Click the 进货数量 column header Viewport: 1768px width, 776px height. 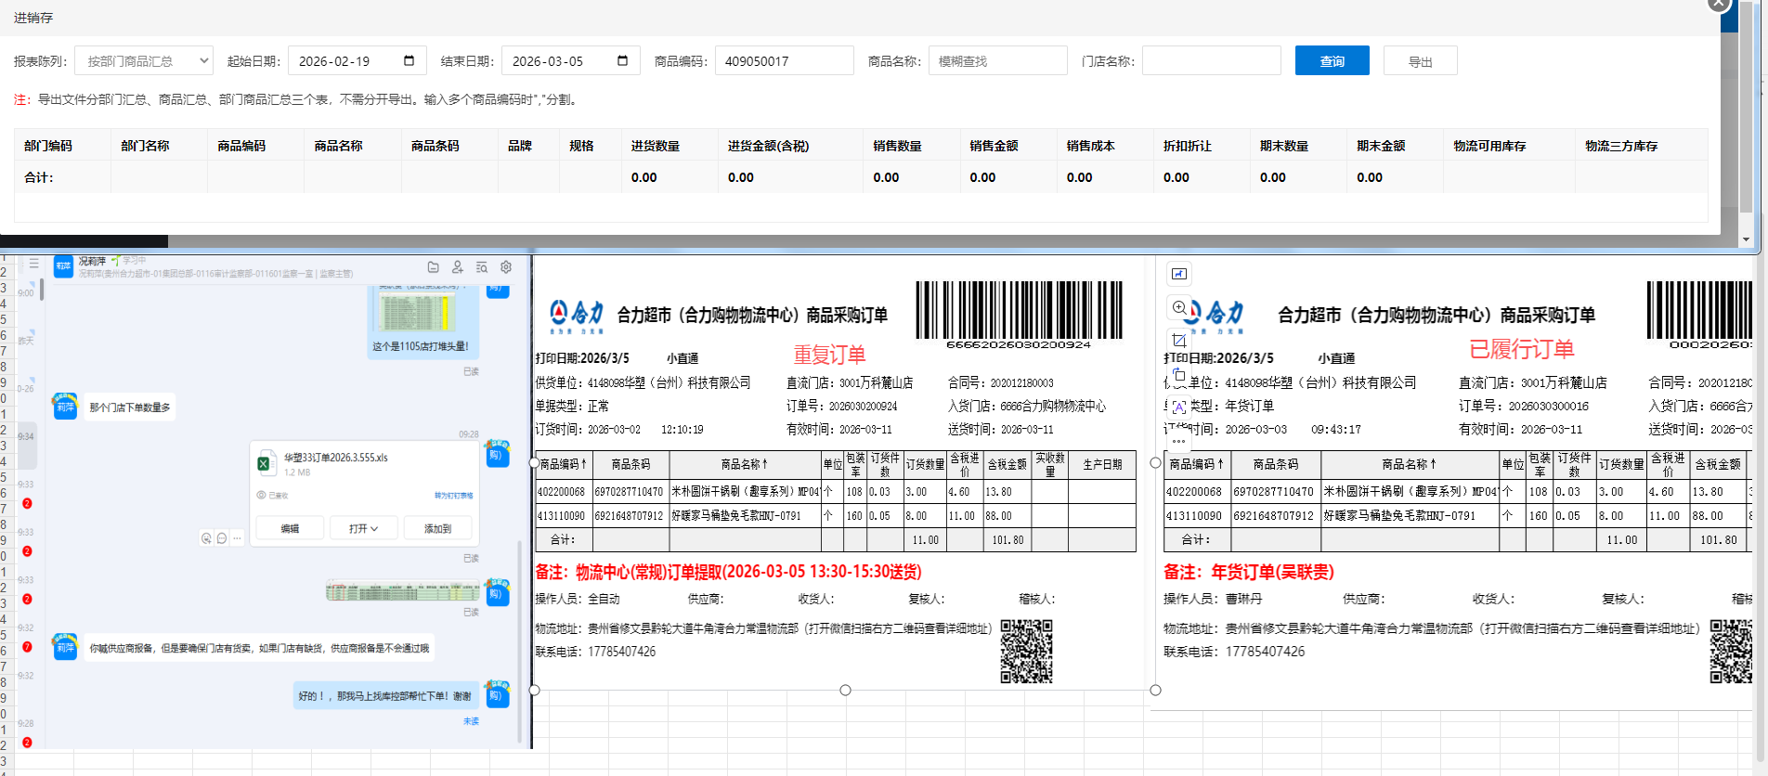point(655,146)
